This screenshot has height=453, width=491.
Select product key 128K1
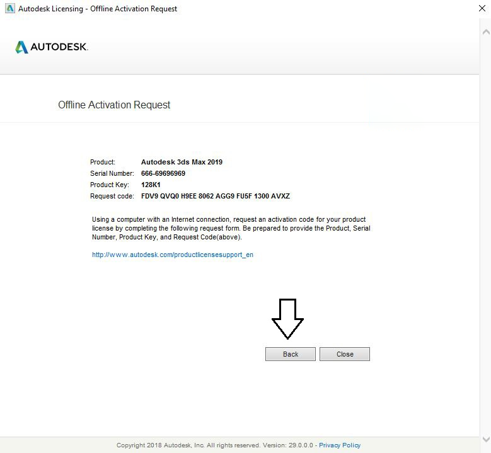point(151,185)
